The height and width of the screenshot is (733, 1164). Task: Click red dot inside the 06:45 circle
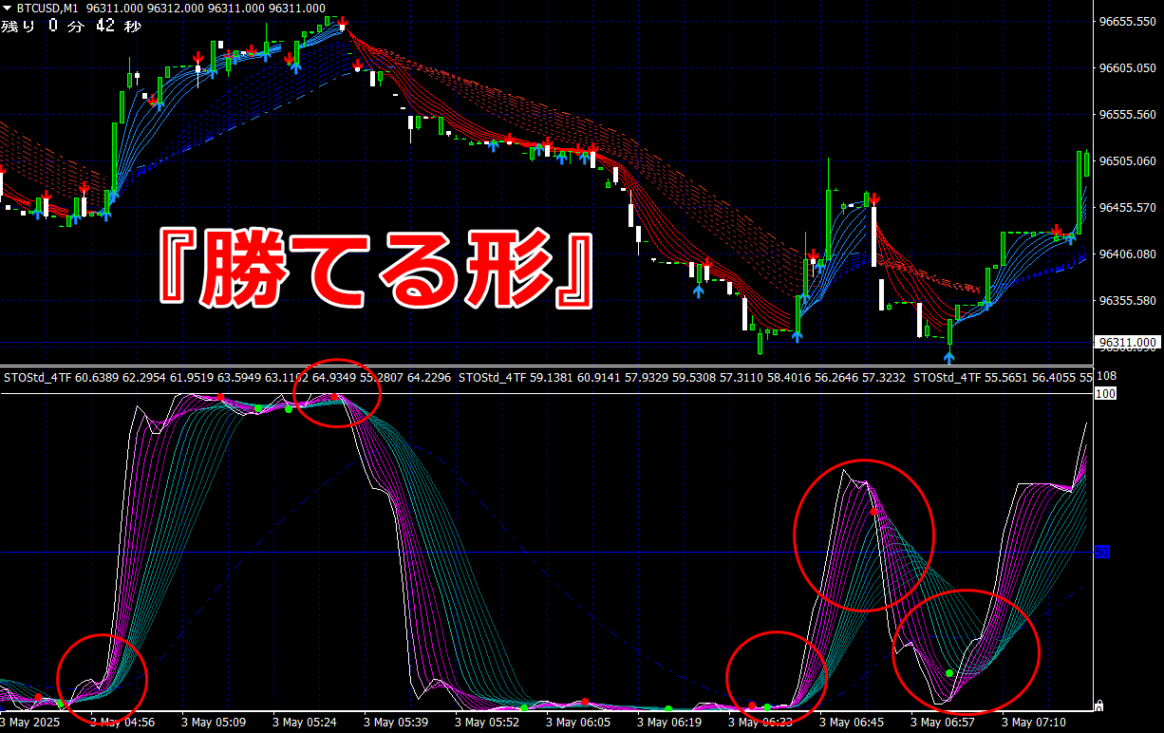pyautogui.click(x=873, y=512)
